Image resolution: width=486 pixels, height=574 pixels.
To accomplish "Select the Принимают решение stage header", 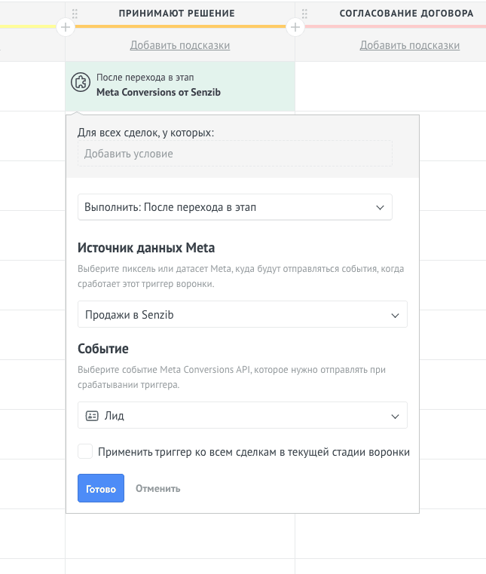I will (176, 13).
